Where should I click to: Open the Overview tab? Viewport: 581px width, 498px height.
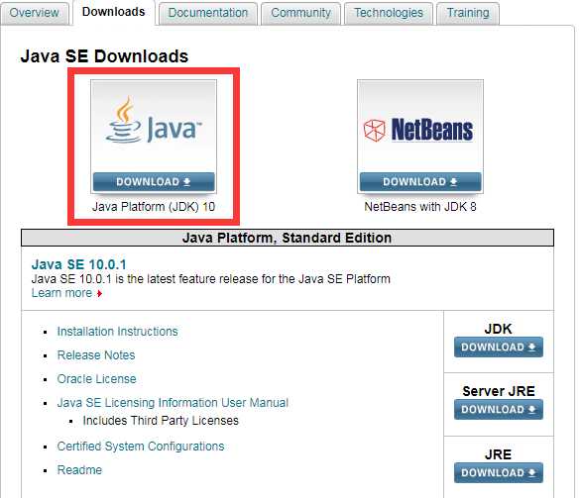(x=35, y=13)
